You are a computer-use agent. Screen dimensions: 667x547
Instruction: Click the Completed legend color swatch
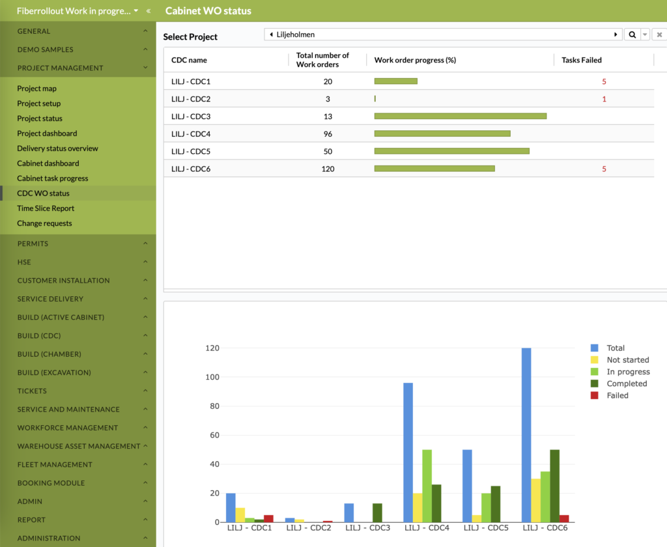[594, 384]
